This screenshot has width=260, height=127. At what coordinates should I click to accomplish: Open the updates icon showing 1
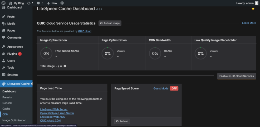[29, 3]
